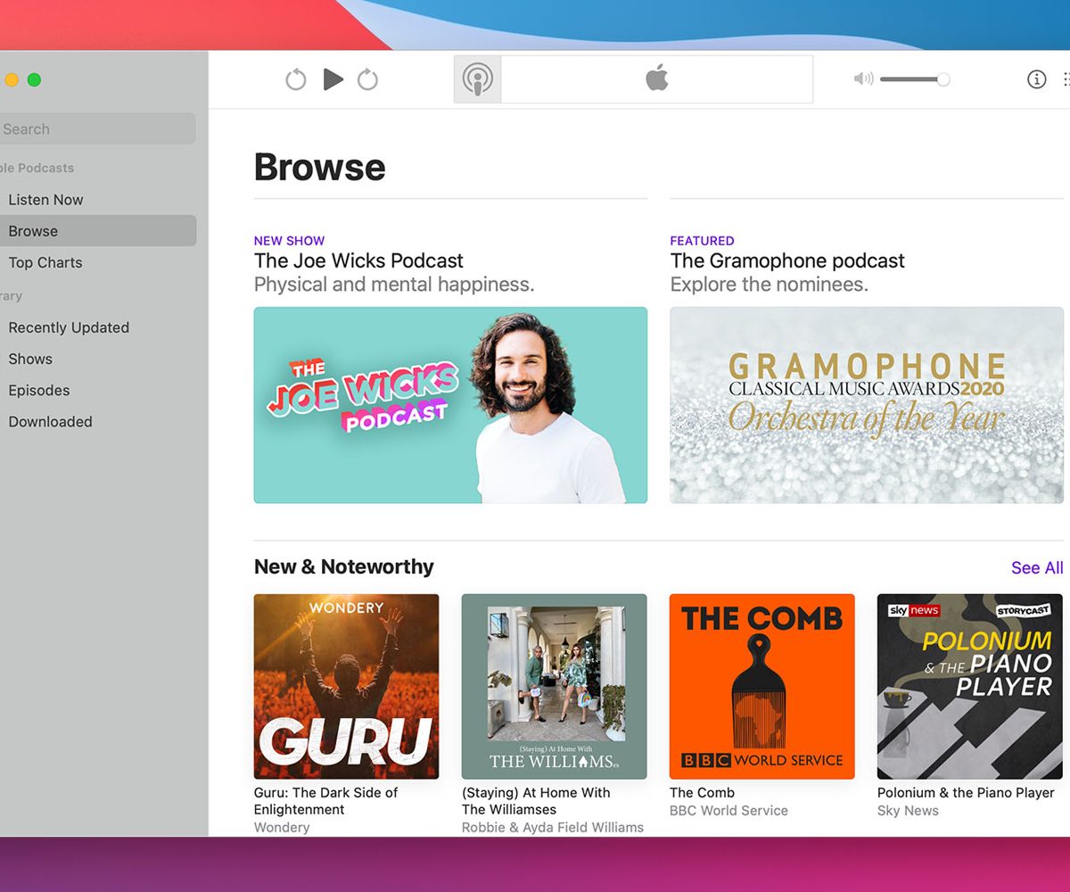Image resolution: width=1070 pixels, height=892 pixels.
Task: Open Recently Updated library section
Action: click(x=69, y=327)
